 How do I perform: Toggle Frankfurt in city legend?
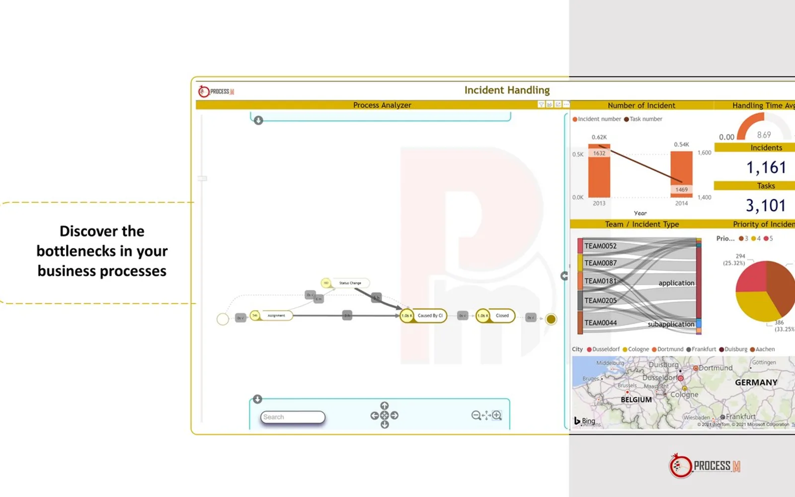(701, 349)
